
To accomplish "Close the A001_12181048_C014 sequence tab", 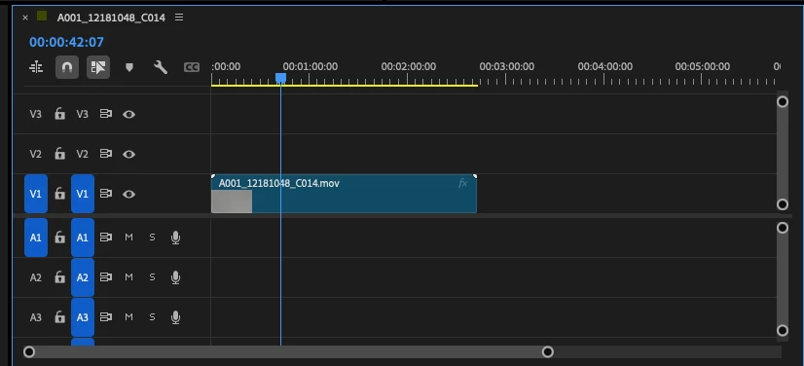I will [x=25, y=18].
